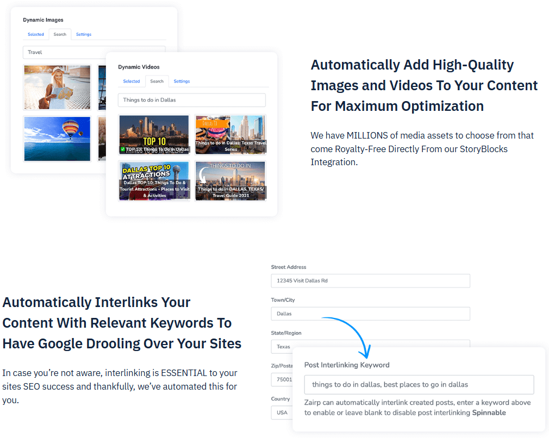Select the Search tab under Dynamic Videos
This screenshot has width=549, height=438.
pyautogui.click(x=157, y=81)
